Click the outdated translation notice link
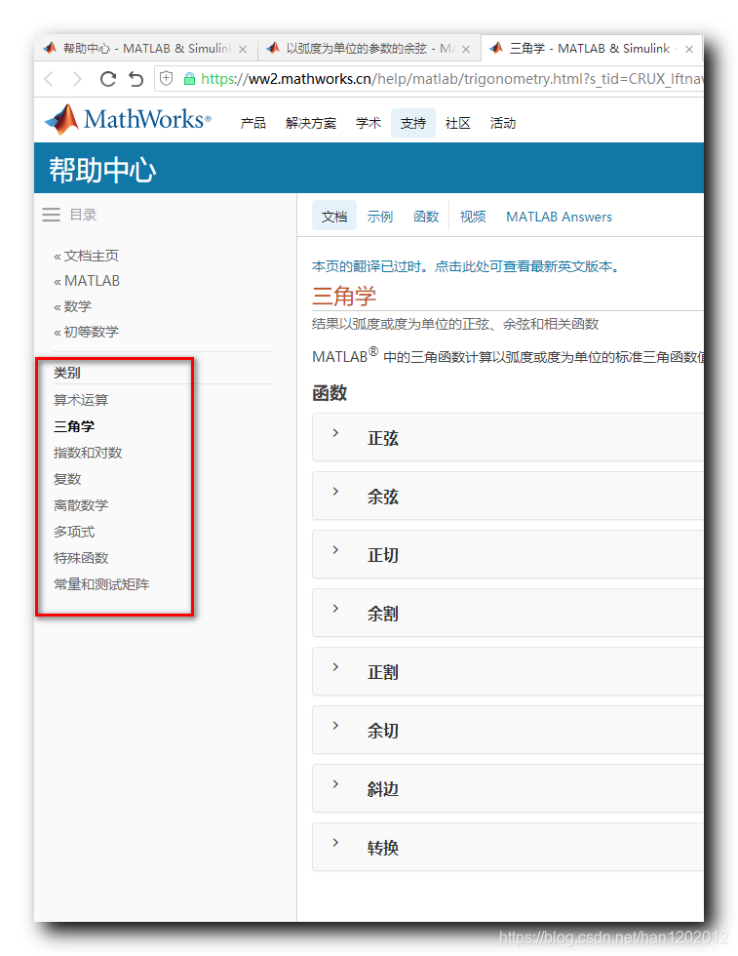Image resolution: width=738 pixels, height=956 pixels. point(466,266)
